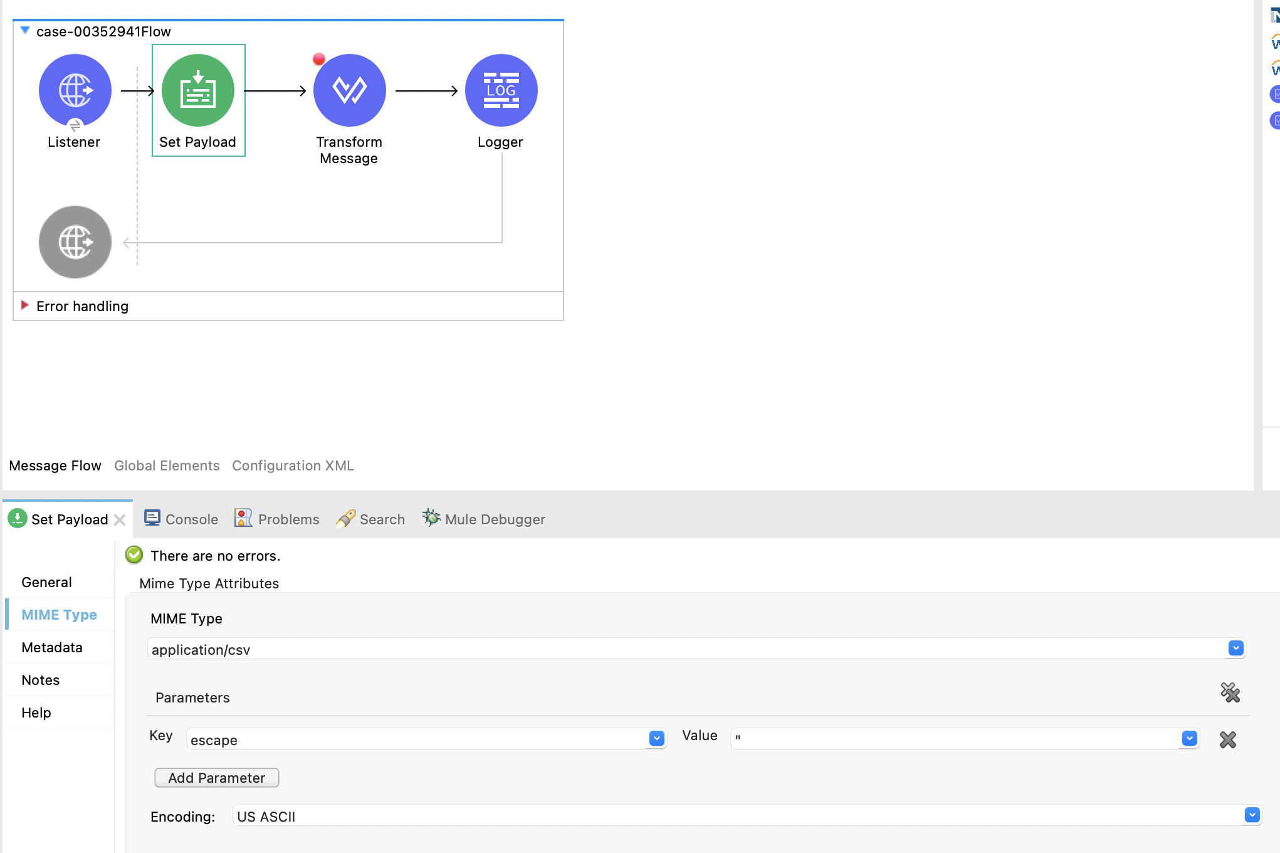Click the remove-all parameters icon
The width and height of the screenshot is (1280, 853).
(x=1230, y=692)
